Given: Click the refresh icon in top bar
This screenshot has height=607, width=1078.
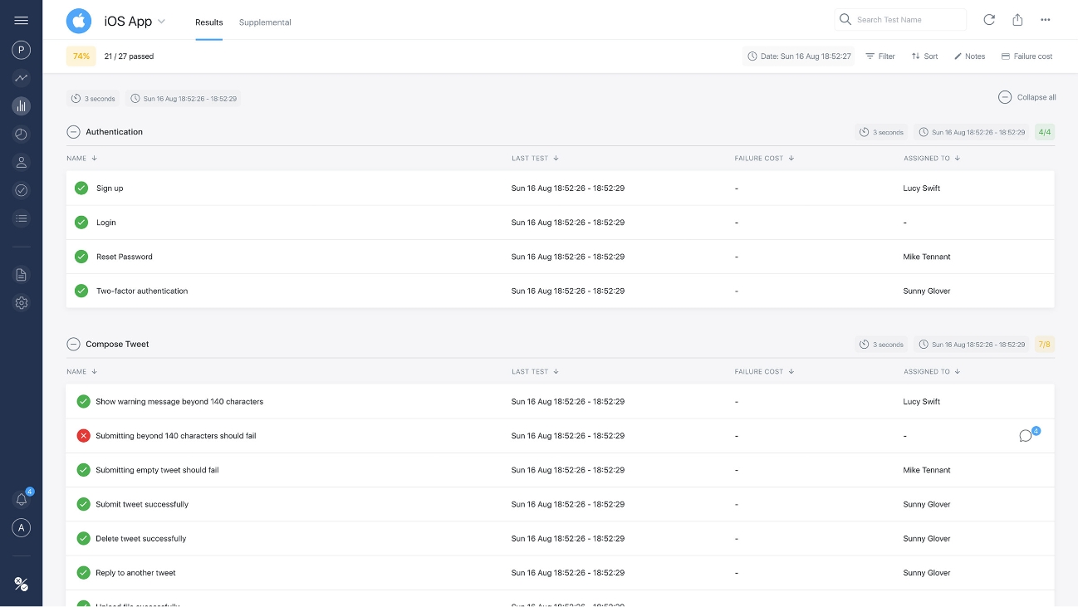Looking at the screenshot, I should click(989, 20).
